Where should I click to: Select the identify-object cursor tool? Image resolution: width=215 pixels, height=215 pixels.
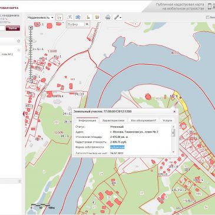point(59,17)
